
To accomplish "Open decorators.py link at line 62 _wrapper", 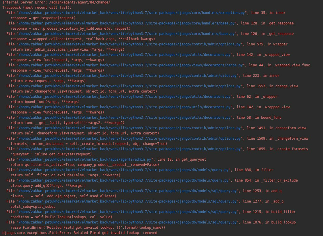I will (x=125, y=97).
